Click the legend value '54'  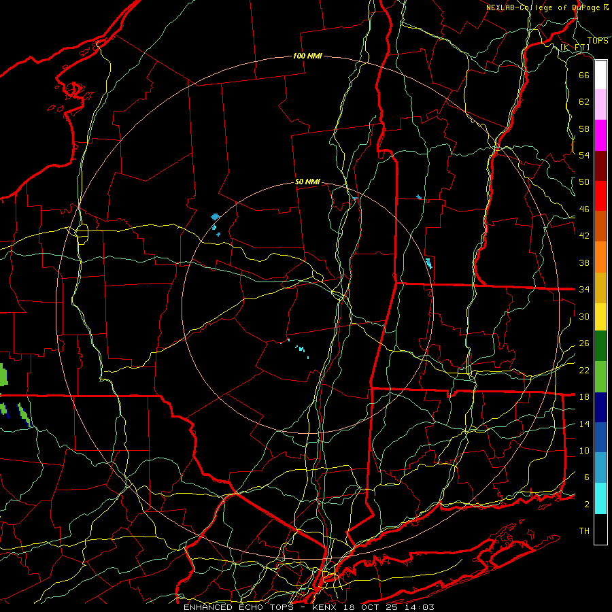[x=584, y=155]
